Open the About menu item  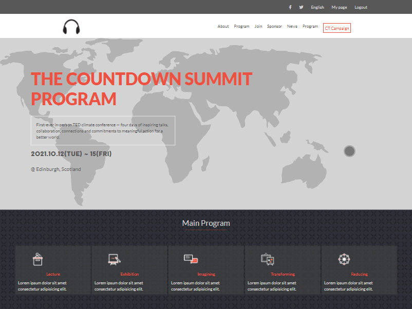tap(223, 26)
